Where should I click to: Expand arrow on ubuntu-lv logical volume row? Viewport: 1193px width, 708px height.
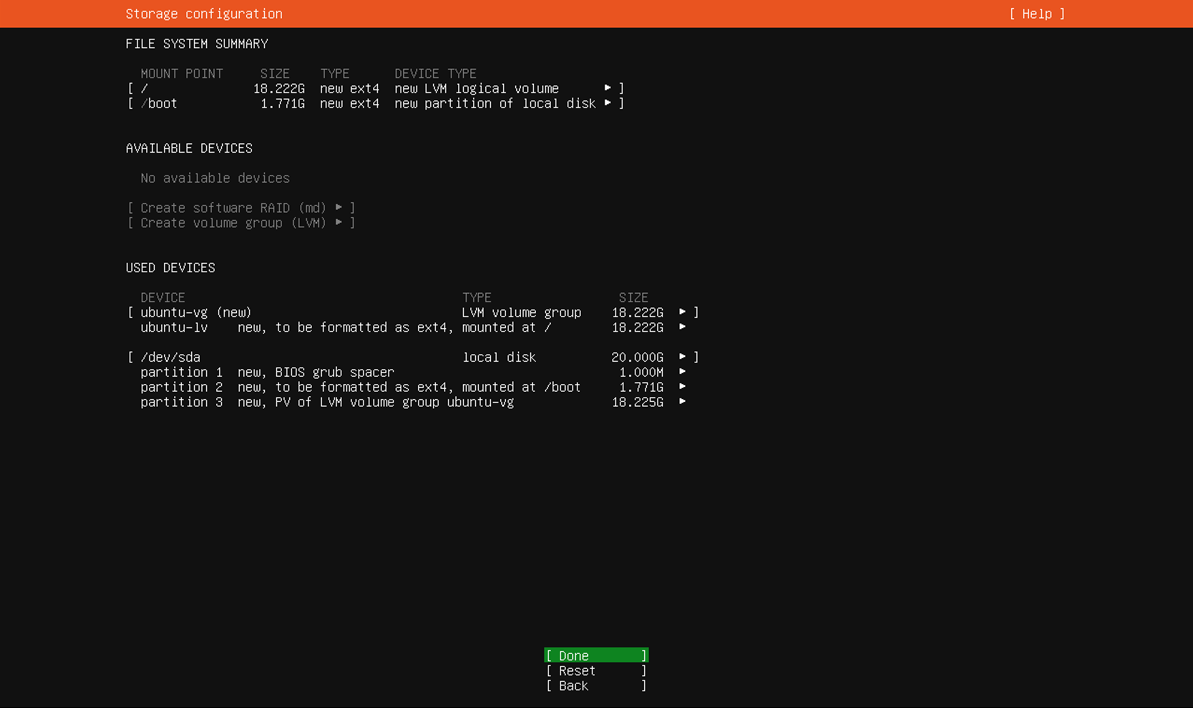[x=682, y=327]
